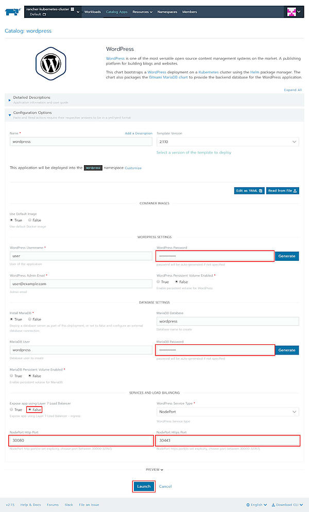Generate a WordPress password
This screenshot has width=309, height=512.
pos(287,256)
